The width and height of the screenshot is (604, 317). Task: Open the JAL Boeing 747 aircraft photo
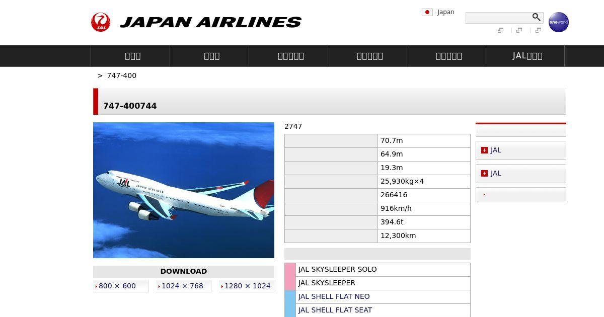(184, 190)
